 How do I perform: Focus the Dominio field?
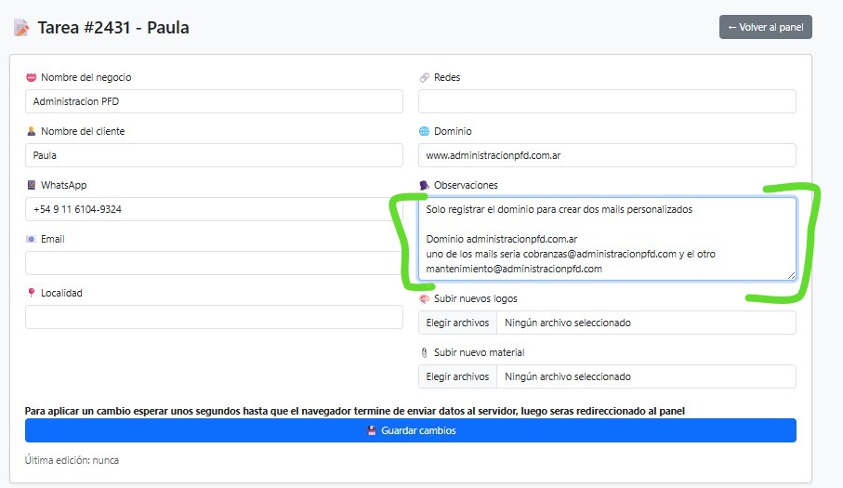point(607,155)
